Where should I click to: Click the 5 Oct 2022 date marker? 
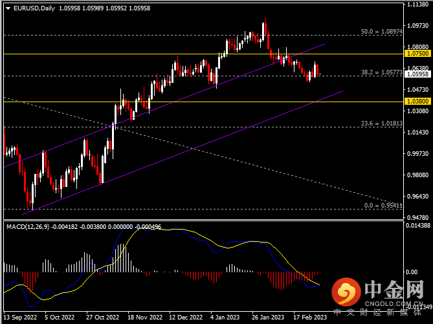[x=60, y=318]
